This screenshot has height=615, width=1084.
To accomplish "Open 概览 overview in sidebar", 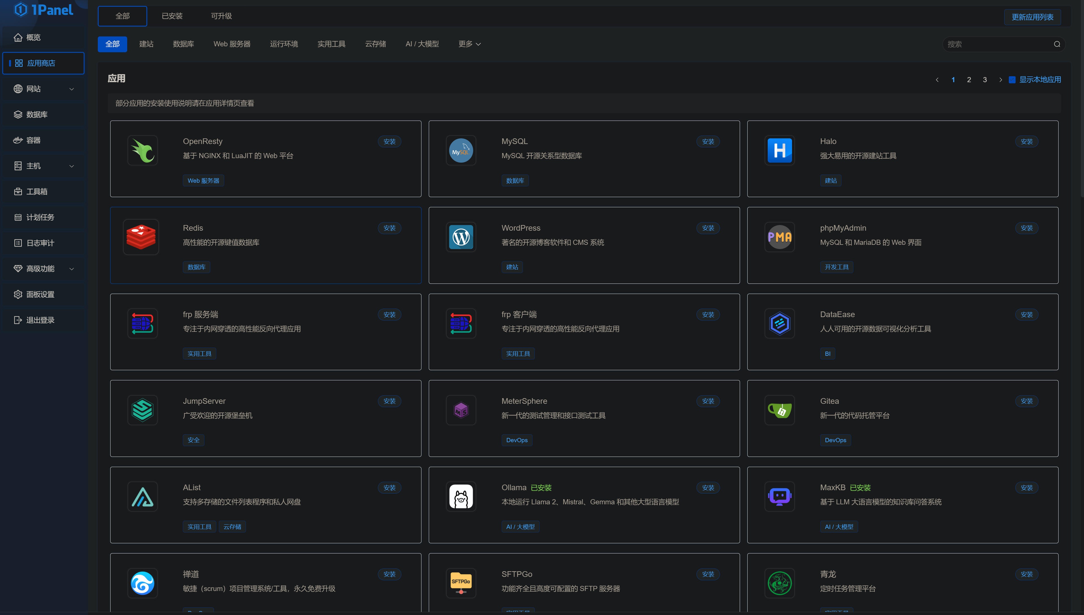I will click(44, 38).
